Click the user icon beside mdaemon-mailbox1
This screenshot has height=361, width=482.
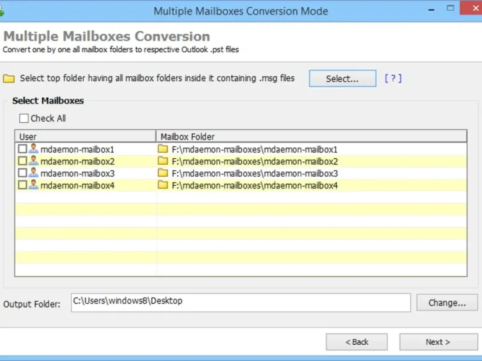pyautogui.click(x=34, y=149)
